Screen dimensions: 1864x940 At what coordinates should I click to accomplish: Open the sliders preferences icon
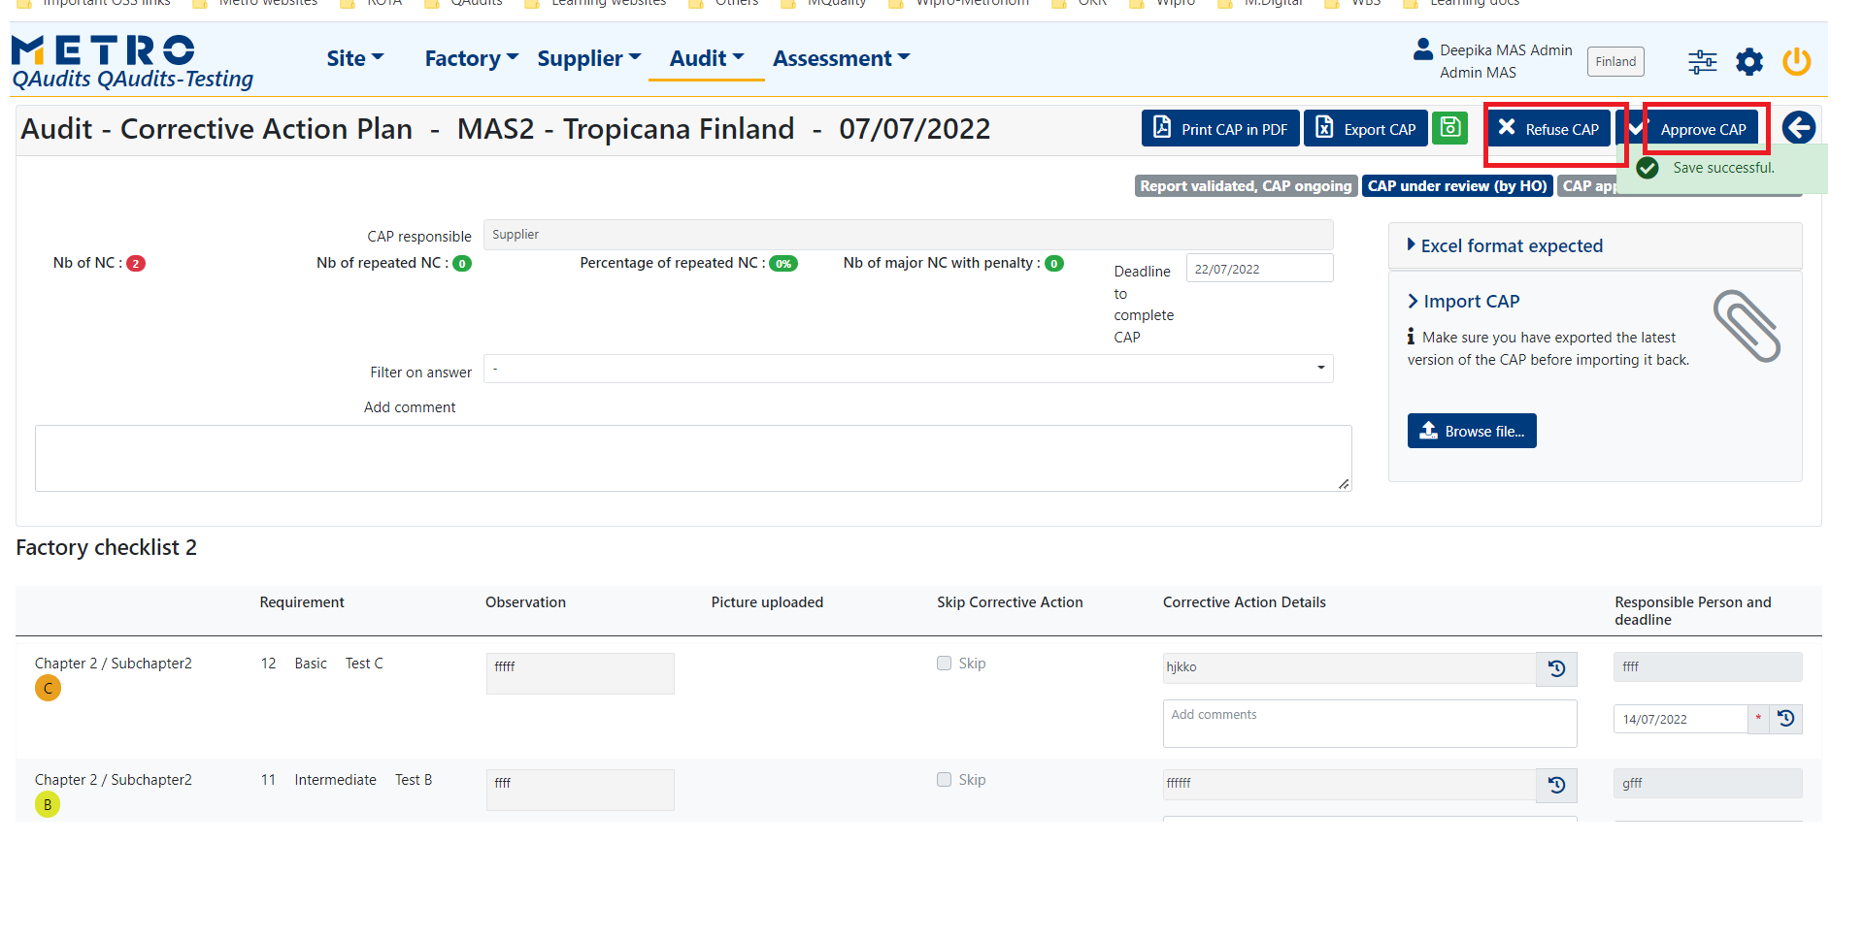1702,62
